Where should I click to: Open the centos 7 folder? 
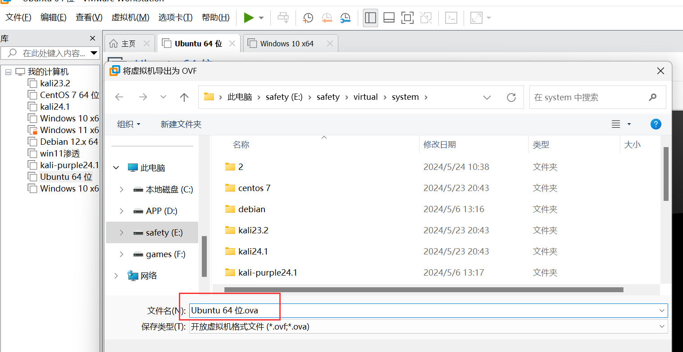pyautogui.click(x=248, y=188)
